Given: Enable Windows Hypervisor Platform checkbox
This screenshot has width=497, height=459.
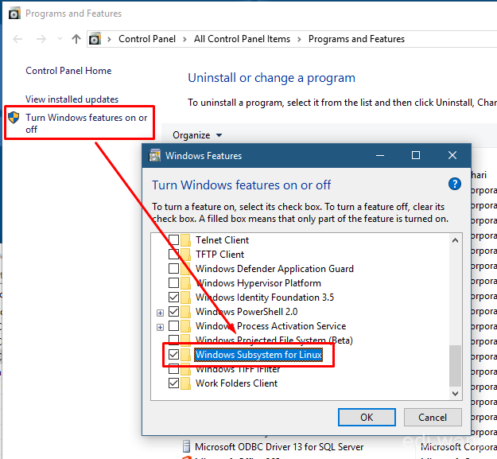Looking at the screenshot, I should click(173, 282).
